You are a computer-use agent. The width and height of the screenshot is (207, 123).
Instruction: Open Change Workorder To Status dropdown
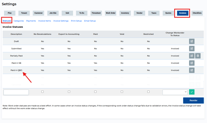coord(175,92)
